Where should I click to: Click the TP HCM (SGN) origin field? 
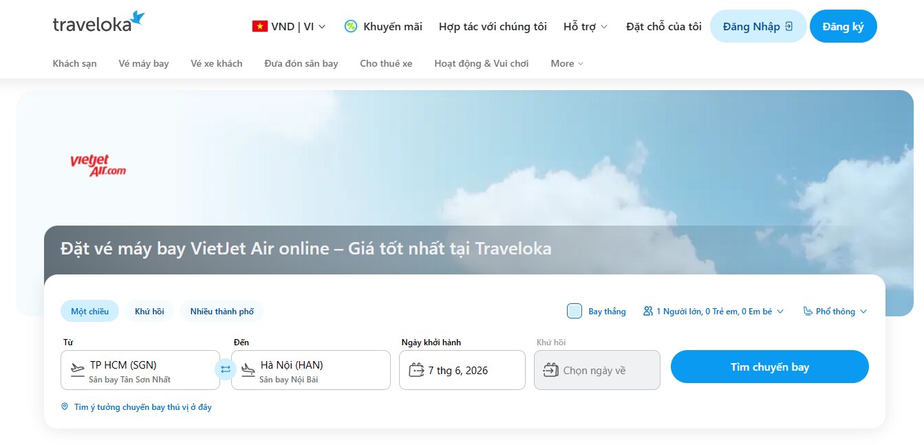point(140,370)
